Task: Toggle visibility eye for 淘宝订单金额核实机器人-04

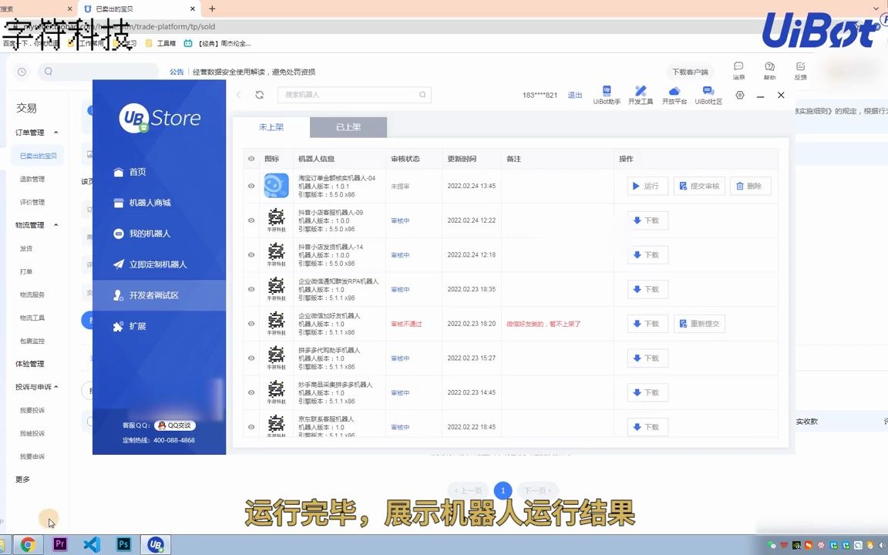Action: click(251, 186)
